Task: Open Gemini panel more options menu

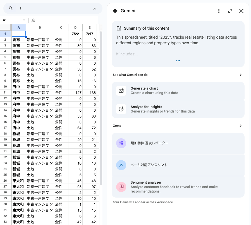Action: [x=219, y=11]
